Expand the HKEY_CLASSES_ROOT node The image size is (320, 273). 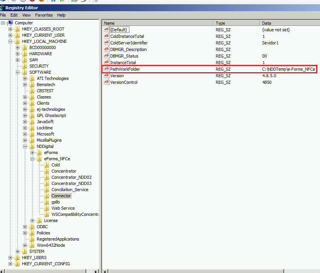tap(10, 29)
